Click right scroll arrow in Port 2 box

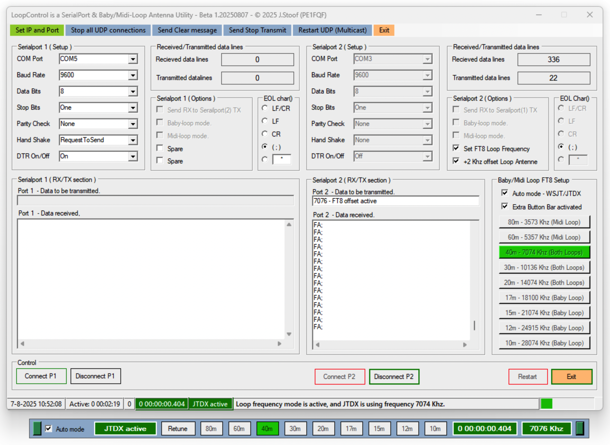[465, 345]
